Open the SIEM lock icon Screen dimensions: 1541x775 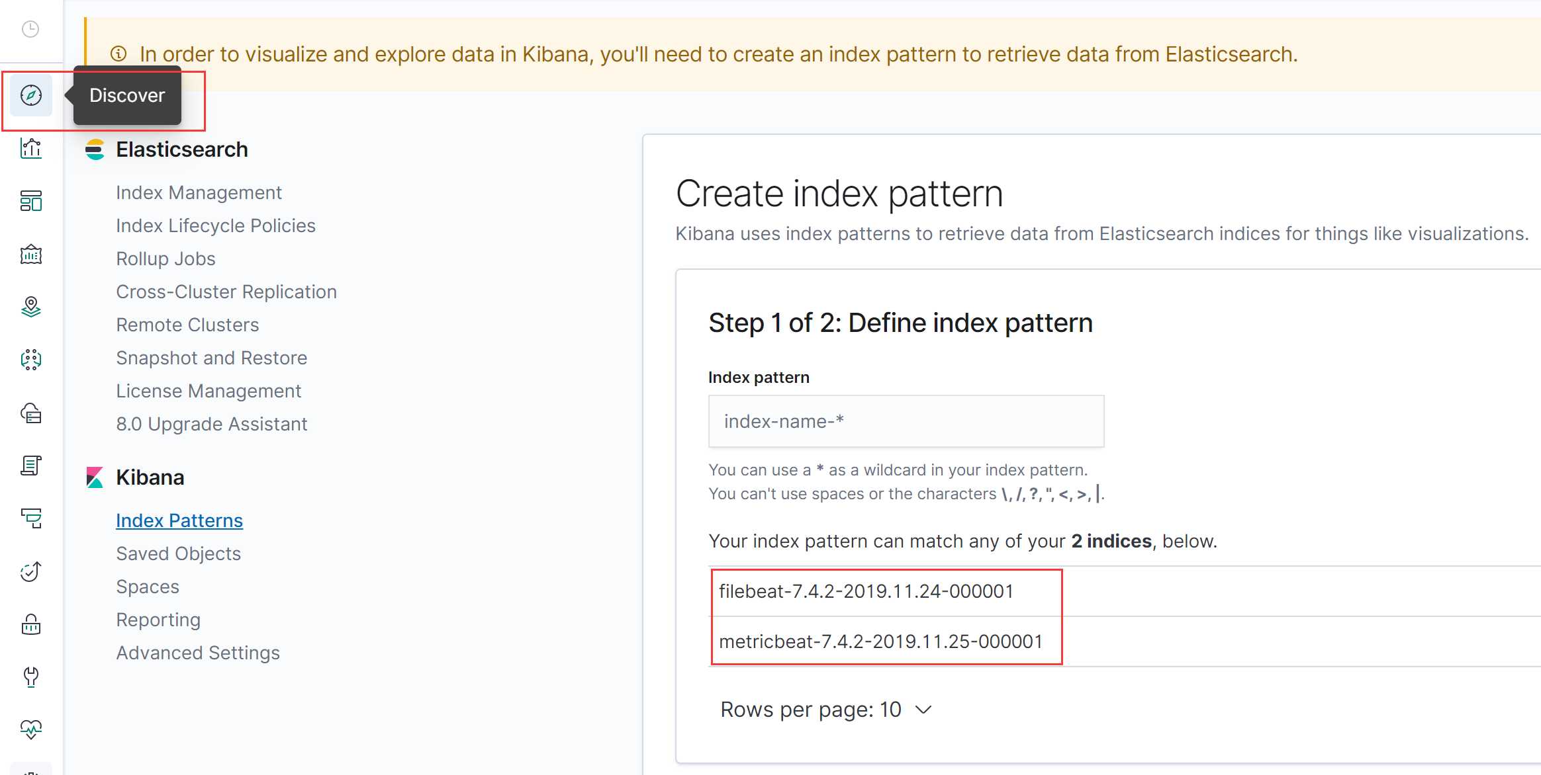pos(31,624)
